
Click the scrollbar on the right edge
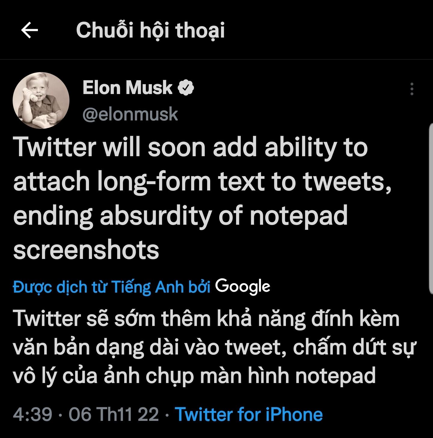coord(430,207)
